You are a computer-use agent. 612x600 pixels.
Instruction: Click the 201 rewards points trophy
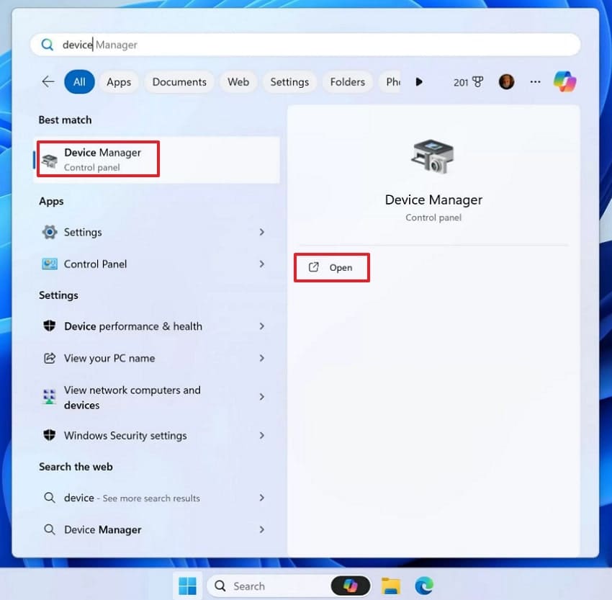pos(468,82)
